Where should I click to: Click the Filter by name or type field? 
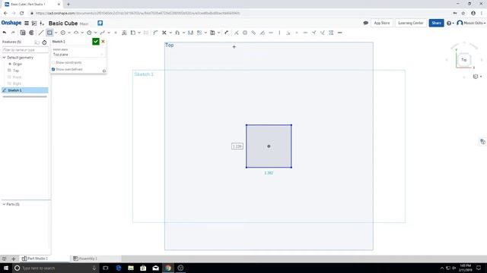click(25, 50)
